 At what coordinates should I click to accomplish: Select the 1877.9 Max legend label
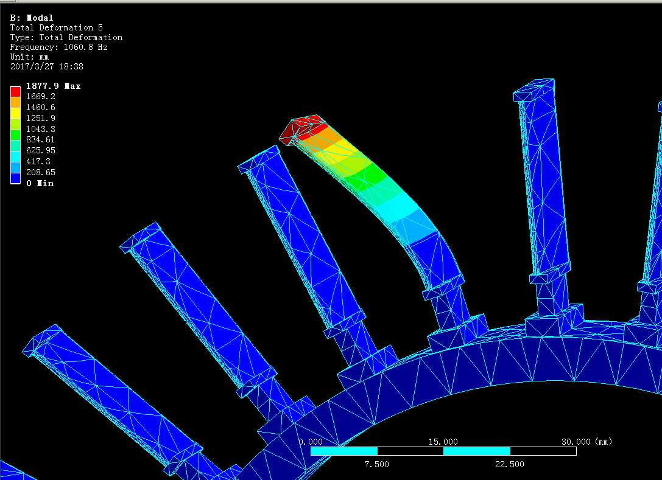point(53,86)
